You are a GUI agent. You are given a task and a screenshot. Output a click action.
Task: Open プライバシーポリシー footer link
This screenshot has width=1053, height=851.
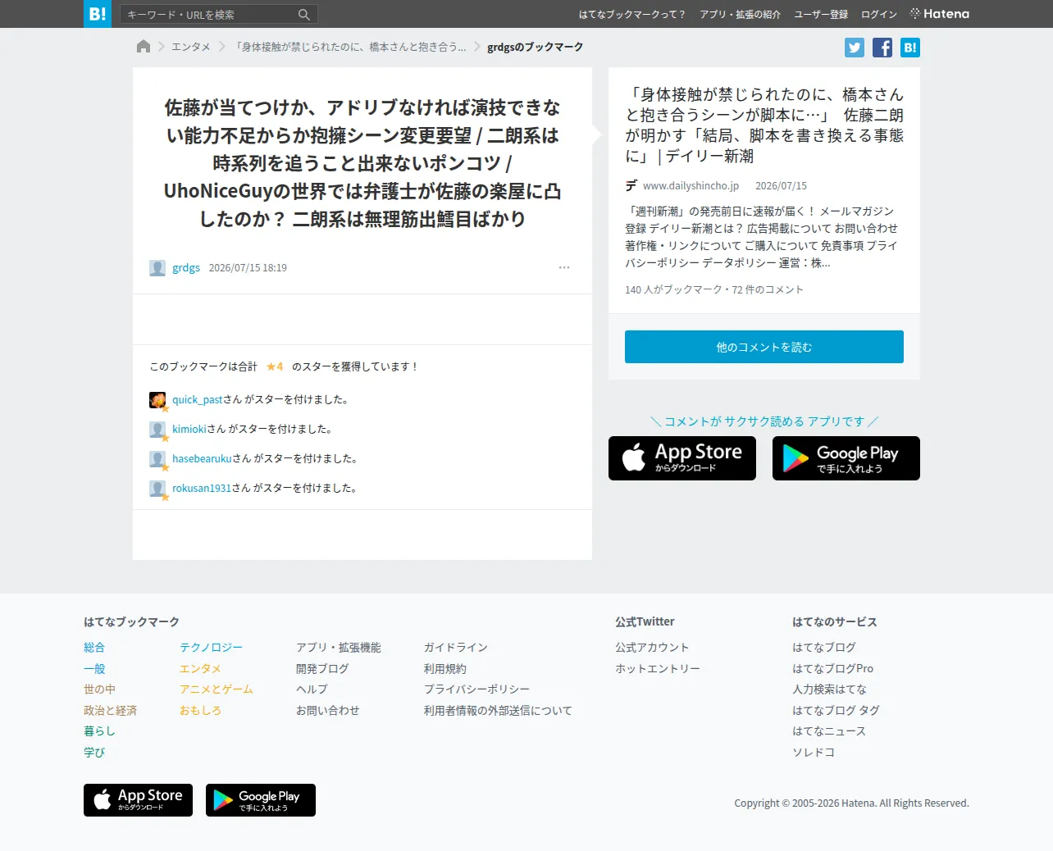click(477, 689)
